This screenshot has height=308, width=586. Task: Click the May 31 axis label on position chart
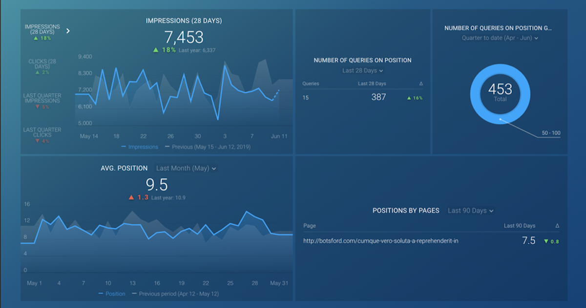coord(279,283)
